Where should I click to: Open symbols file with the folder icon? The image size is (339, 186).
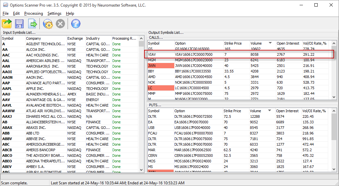point(7,24)
